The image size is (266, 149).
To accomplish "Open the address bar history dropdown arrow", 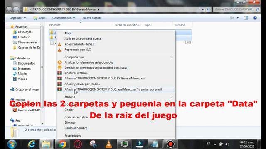I will coord(203,10).
